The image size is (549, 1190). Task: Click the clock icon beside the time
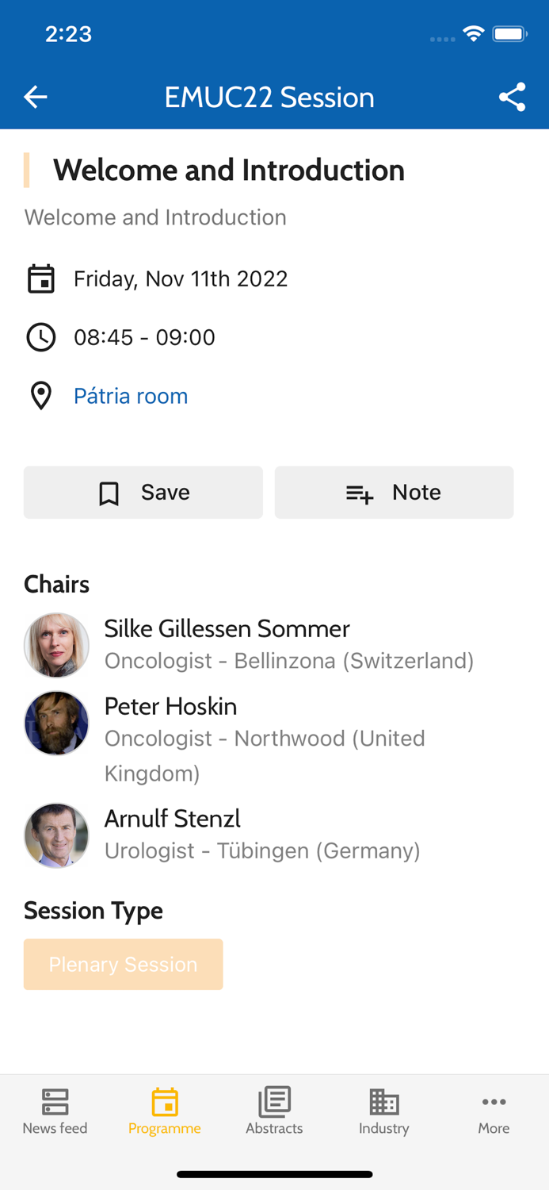coord(41,337)
